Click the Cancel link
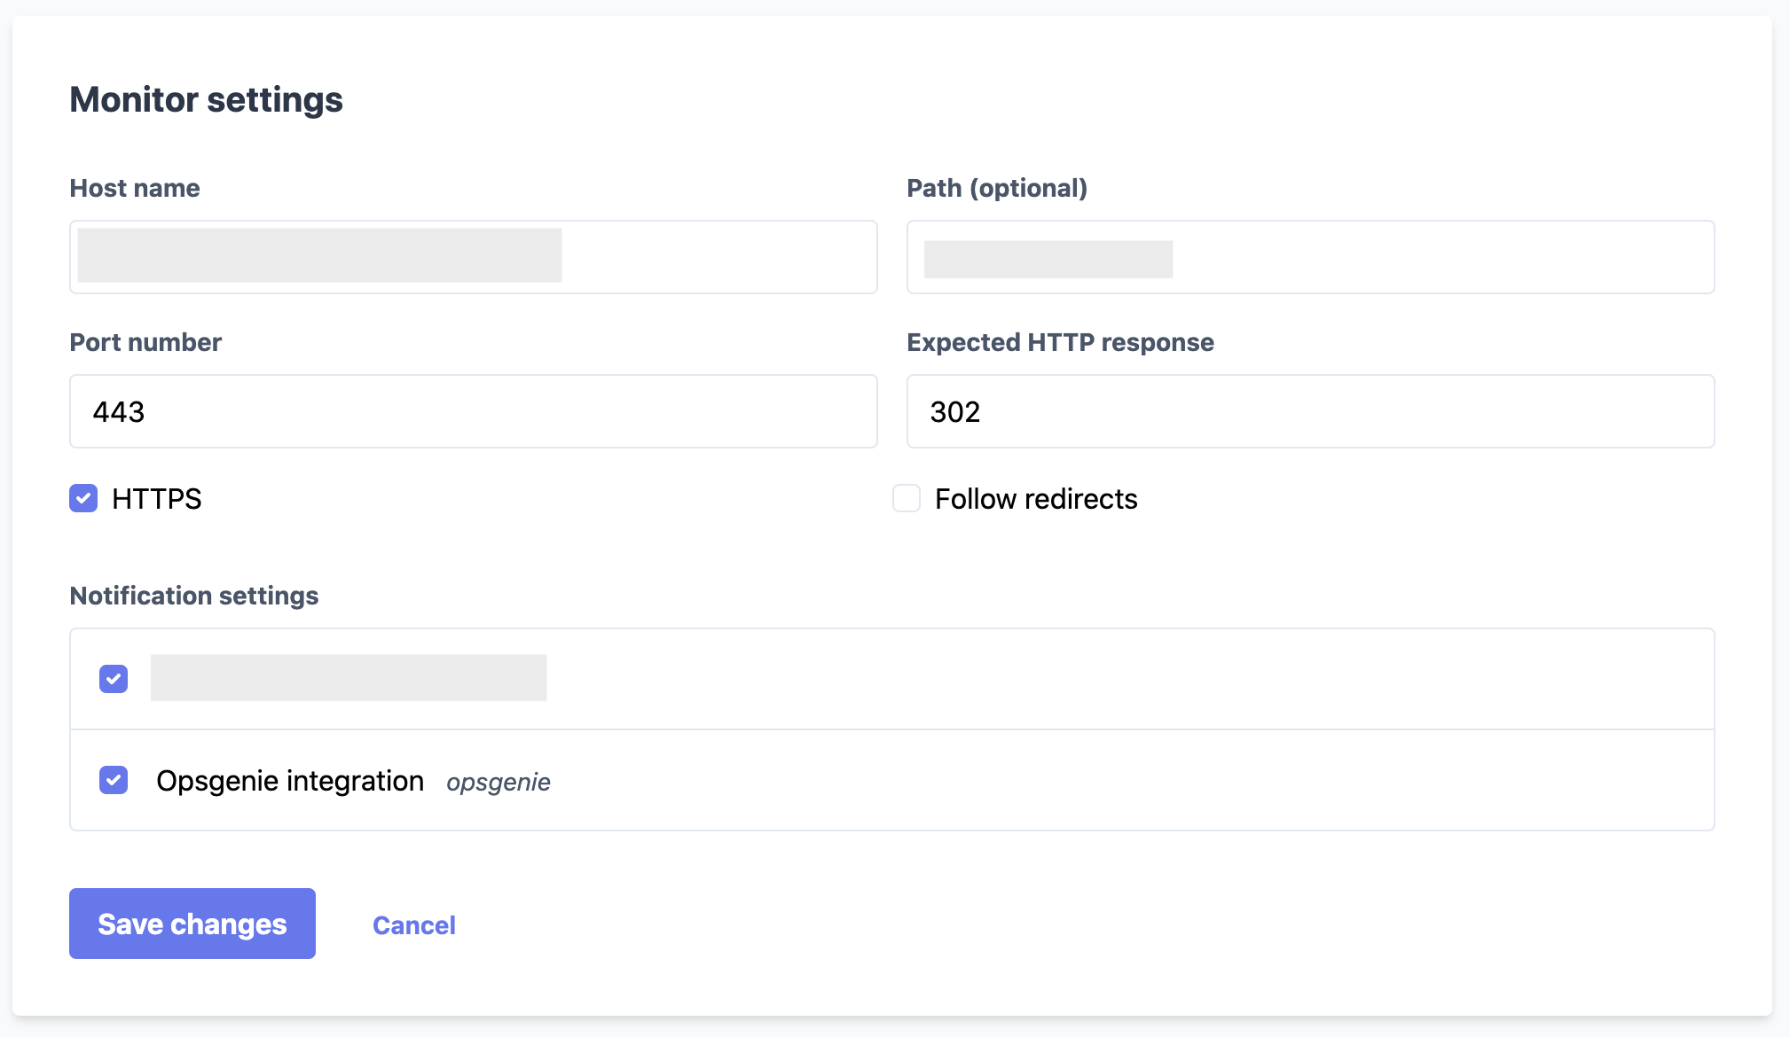 coord(414,924)
